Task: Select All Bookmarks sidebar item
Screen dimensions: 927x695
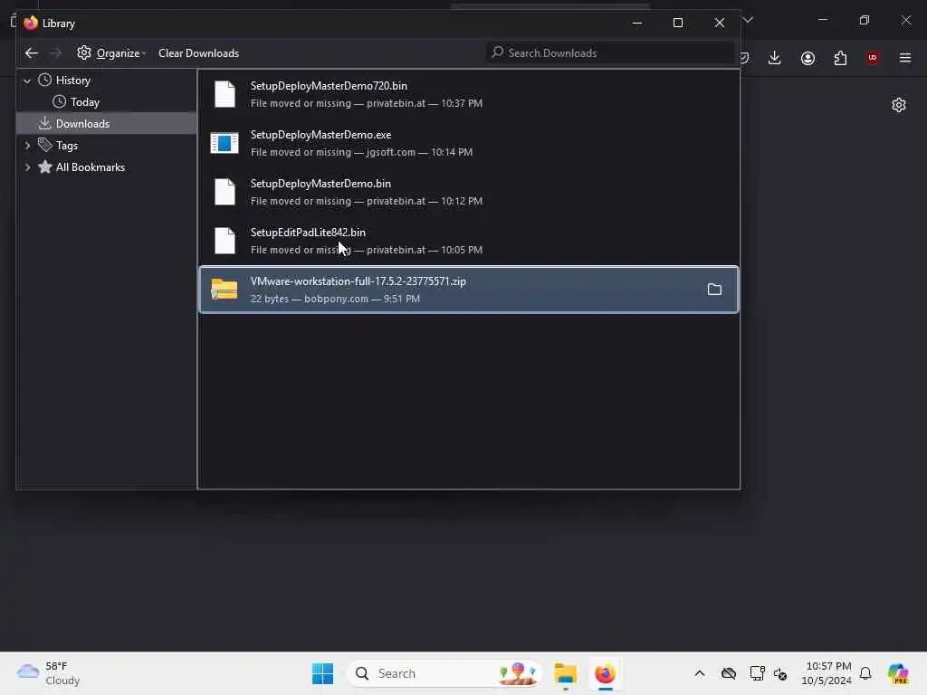Action: click(x=90, y=167)
